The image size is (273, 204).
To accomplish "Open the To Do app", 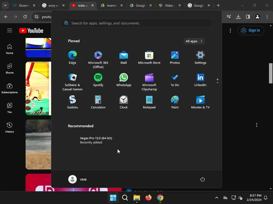I will 175,80.
